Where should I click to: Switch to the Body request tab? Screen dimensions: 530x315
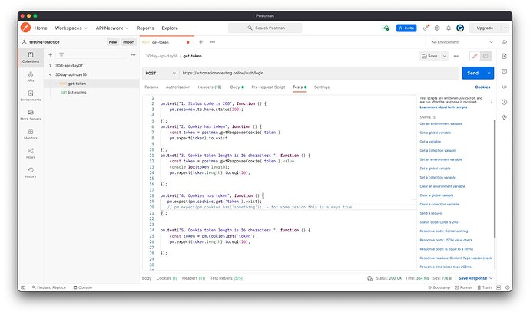pyautogui.click(x=237, y=87)
